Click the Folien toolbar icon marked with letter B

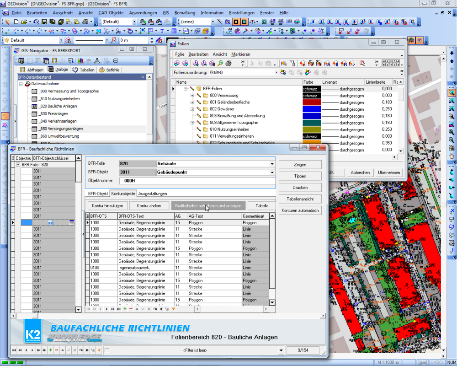335,63
